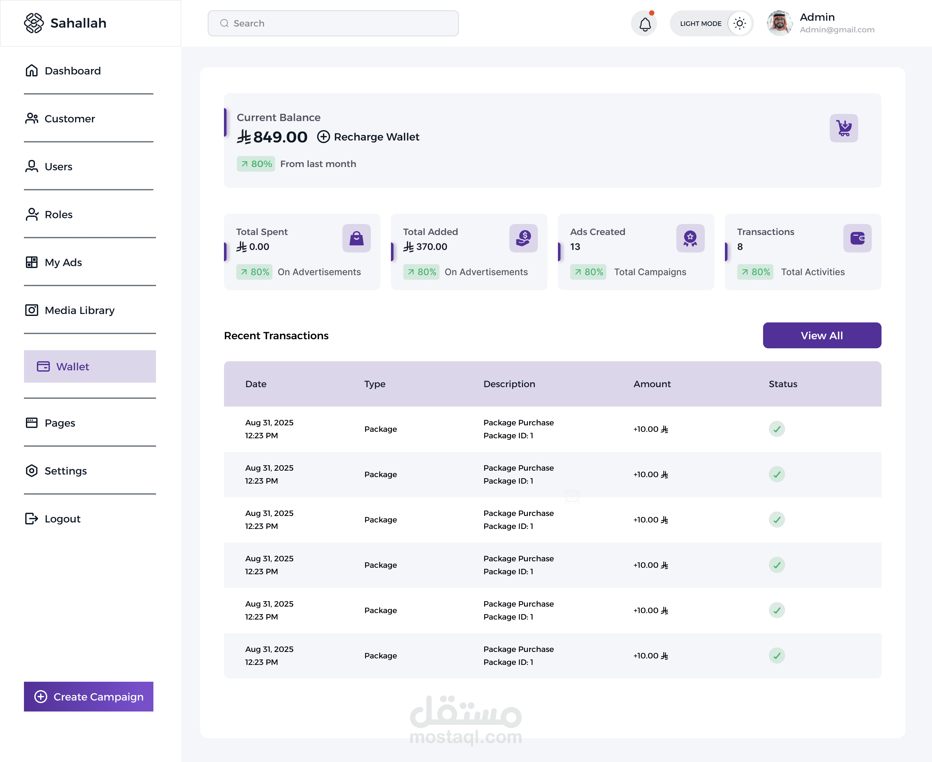The height and width of the screenshot is (762, 932).
Task: Click the Amount column header
Action: click(652, 384)
